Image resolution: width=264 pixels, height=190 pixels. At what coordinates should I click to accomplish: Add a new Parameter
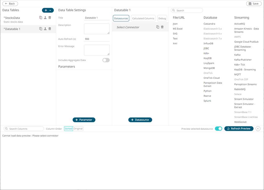click(84, 120)
